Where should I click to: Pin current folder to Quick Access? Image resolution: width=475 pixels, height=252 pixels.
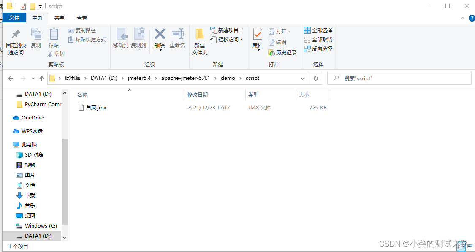pyautogui.click(x=16, y=40)
